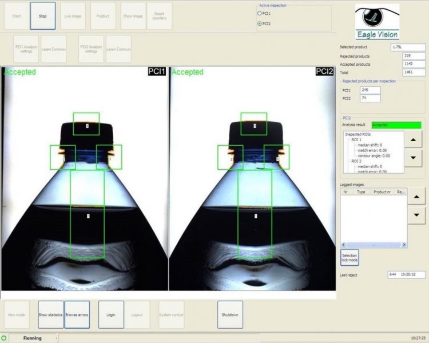Click the Selected product field

tap(408, 47)
